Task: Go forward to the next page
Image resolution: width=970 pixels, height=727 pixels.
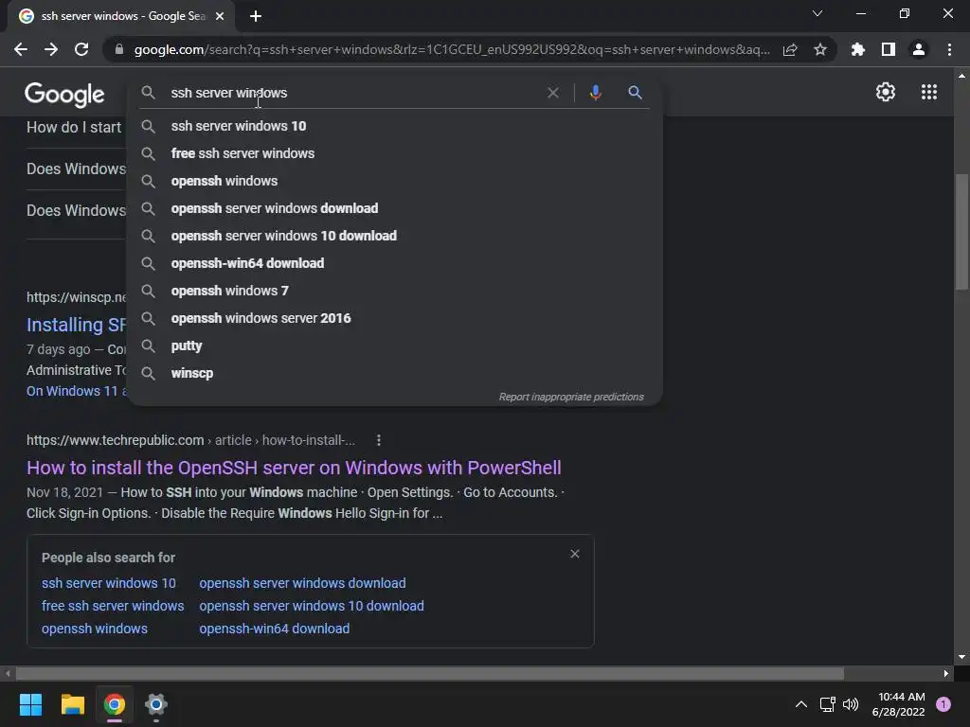Action: point(51,49)
